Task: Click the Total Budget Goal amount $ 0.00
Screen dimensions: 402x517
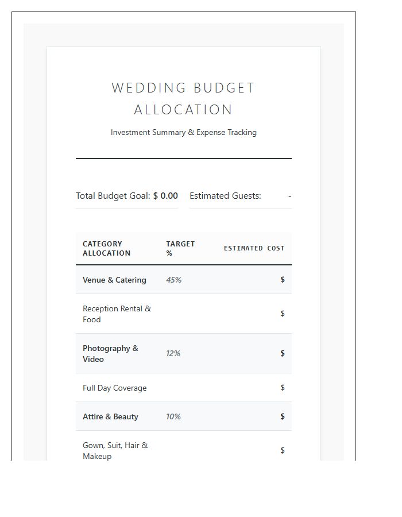Action: click(x=165, y=196)
